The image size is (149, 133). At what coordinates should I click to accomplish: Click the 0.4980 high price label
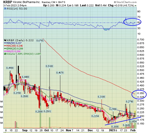(x=10, y=68)
